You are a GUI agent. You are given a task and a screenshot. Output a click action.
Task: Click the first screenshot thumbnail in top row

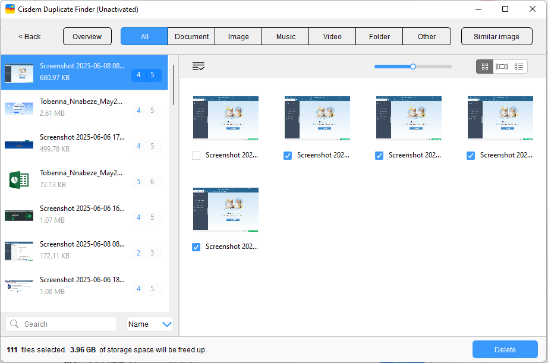coord(226,118)
